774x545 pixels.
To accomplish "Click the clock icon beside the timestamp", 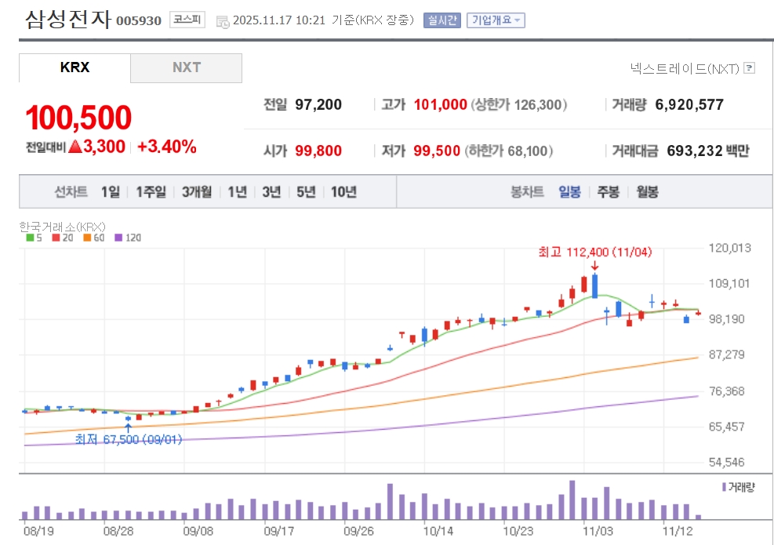I will 223,21.
